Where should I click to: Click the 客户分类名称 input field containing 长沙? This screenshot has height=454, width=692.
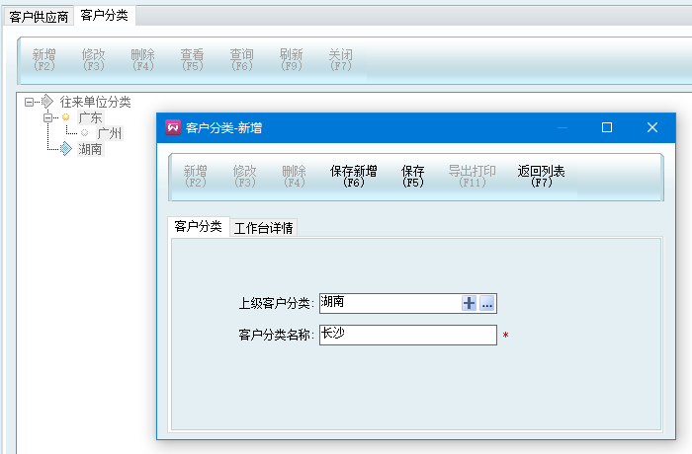407,336
